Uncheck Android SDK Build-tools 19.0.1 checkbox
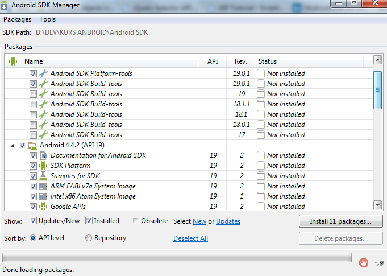Viewport: 387px width, 276px height. [33, 84]
